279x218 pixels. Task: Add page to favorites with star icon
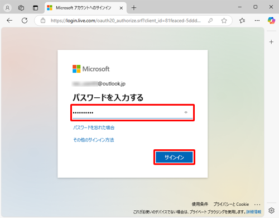[x=224, y=21]
